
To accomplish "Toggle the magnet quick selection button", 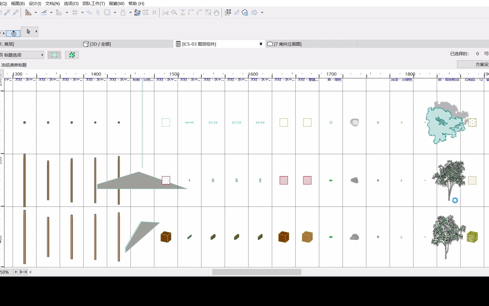I will [13, 33].
